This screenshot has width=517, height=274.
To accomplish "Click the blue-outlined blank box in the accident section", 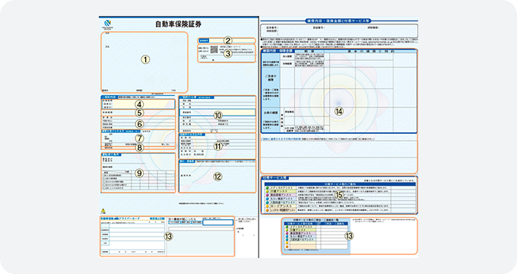I will (x=218, y=223).
